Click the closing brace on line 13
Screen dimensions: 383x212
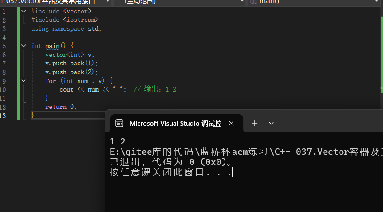[32, 115]
